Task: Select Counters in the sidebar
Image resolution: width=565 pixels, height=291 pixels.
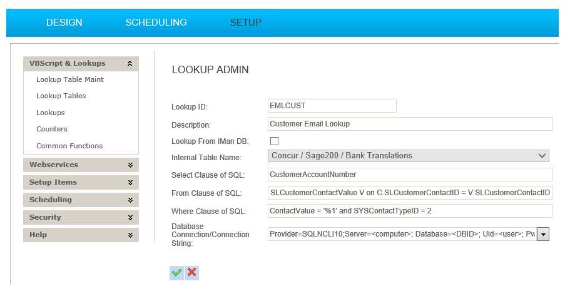Action: pos(52,129)
